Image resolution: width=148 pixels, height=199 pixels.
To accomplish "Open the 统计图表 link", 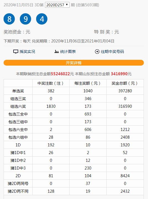I will [x=68, y=52].
